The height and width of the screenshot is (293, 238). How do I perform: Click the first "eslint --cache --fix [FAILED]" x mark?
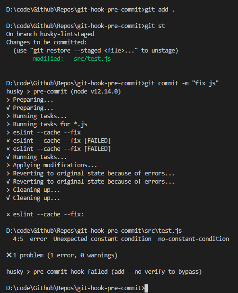tap(8, 141)
